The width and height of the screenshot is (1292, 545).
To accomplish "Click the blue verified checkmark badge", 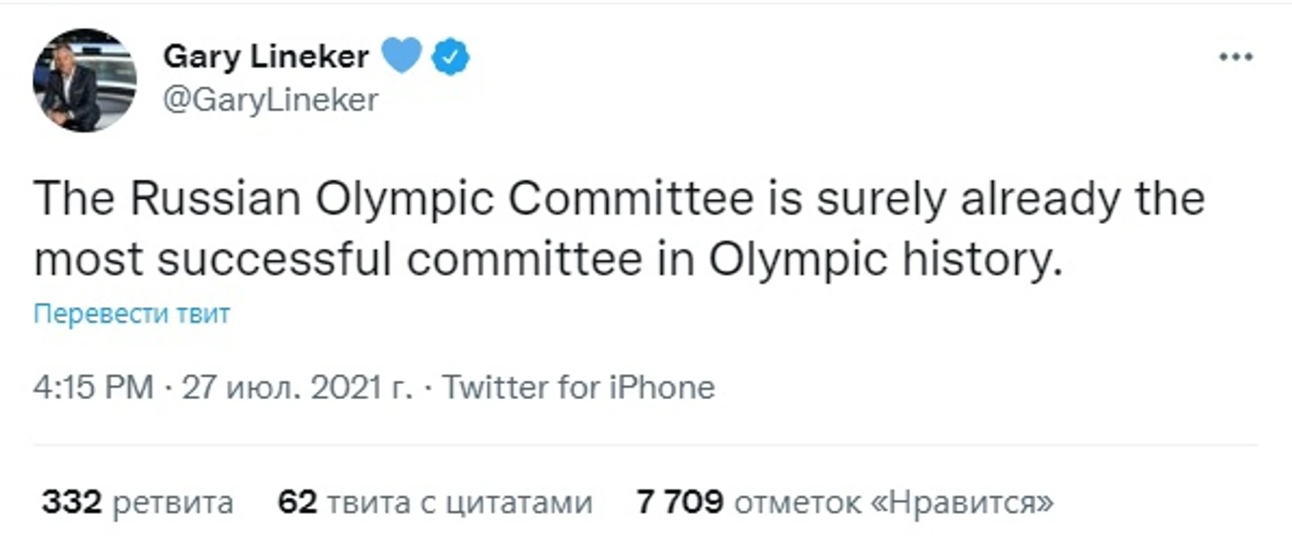I will 450,58.
